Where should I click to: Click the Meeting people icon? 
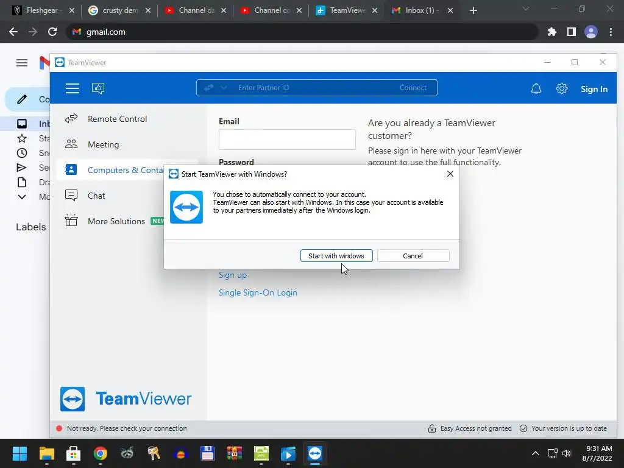[71, 144]
